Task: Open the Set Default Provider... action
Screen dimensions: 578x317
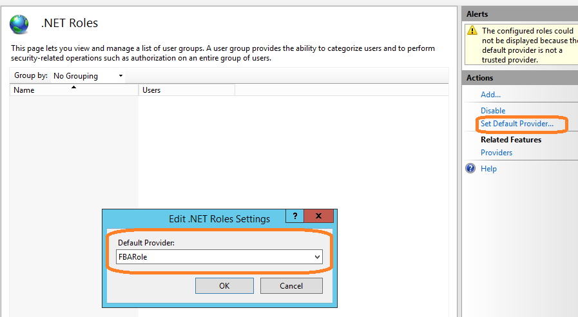Action: tap(517, 123)
